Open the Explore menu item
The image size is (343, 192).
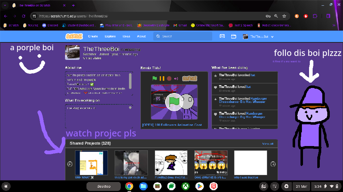click(110, 36)
